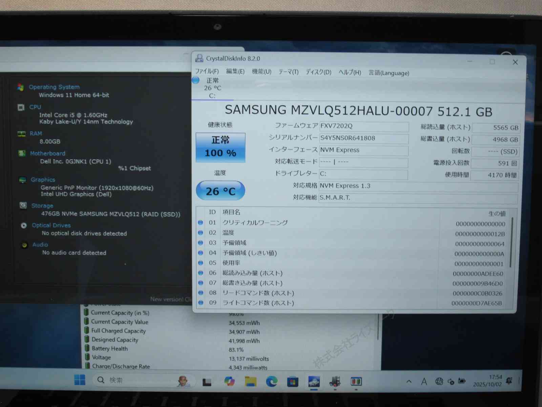This screenshot has height=407, width=542.
Task: Click the 正常 100 % health status button
Action: point(221,147)
